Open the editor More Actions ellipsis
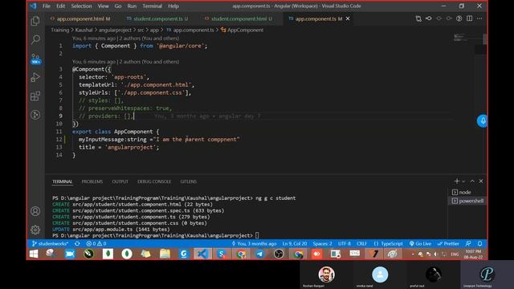The image size is (514, 289). click(x=479, y=18)
